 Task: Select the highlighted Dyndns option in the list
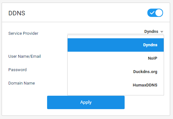tap(116, 45)
